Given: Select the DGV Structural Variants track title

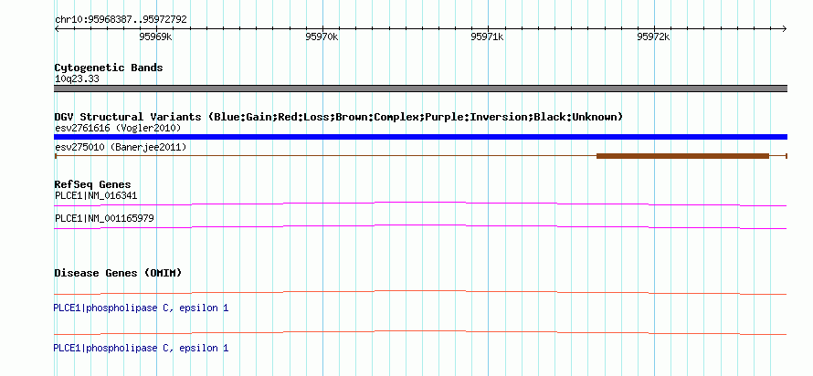Looking at the screenshot, I should (x=339, y=117).
